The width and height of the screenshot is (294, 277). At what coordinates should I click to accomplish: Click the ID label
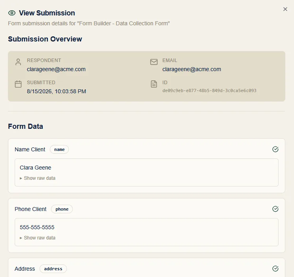tap(165, 83)
